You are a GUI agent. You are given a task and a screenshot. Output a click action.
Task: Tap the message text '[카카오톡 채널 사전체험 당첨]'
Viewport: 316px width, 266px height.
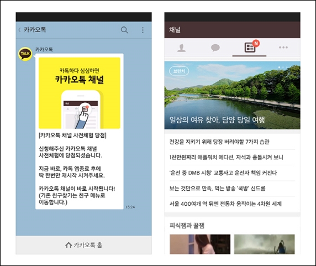point(72,135)
